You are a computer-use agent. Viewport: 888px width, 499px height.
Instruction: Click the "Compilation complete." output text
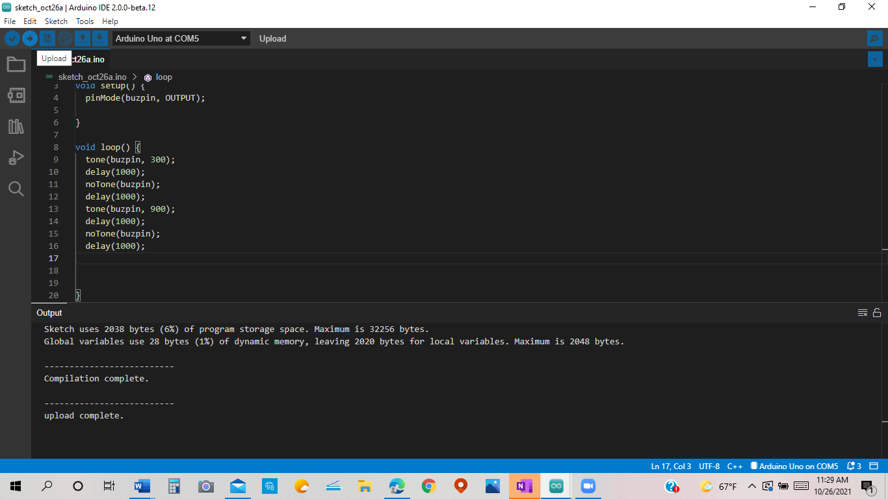click(x=96, y=379)
